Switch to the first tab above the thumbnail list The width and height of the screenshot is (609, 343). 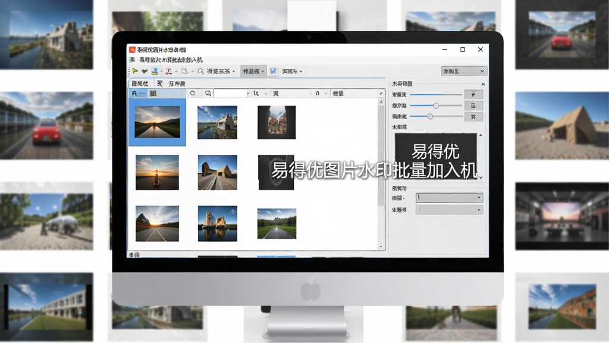(x=140, y=83)
